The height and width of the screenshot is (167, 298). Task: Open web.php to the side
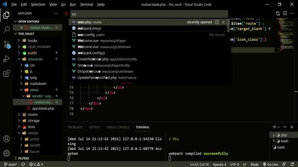pyautogui.click(x=217, y=22)
